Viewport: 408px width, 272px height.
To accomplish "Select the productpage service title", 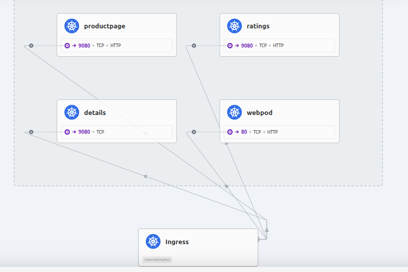I will tap(104, 26).
